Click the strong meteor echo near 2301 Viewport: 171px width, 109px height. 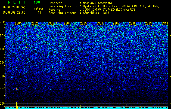pos(17,89)
